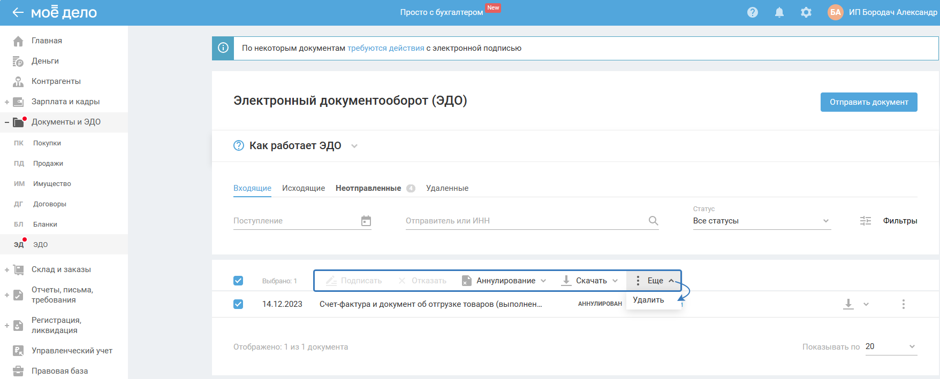
Task: Collapse the Еще menu
Action: (x=654, y=281)
